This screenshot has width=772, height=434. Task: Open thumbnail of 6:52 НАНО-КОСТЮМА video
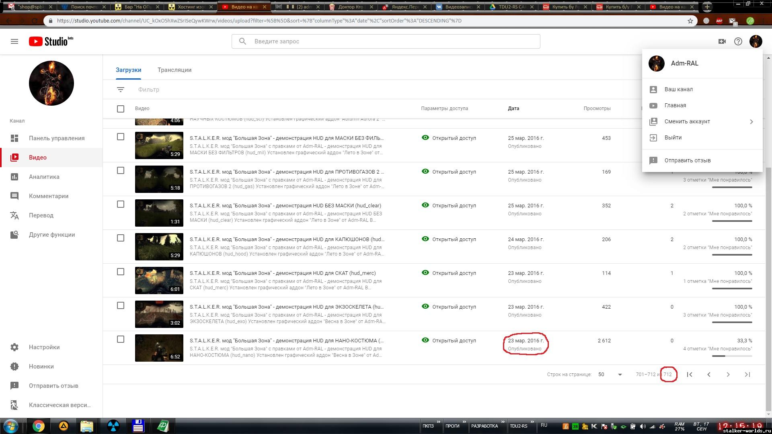pos(159,348)
